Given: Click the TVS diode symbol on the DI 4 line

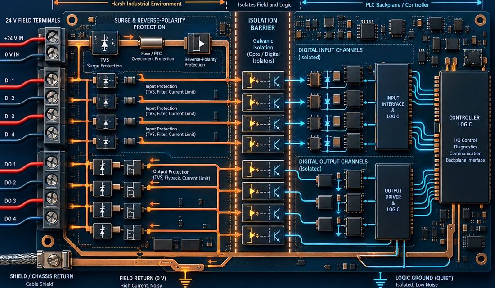Looking at the screenshot, I should (106, 142).
